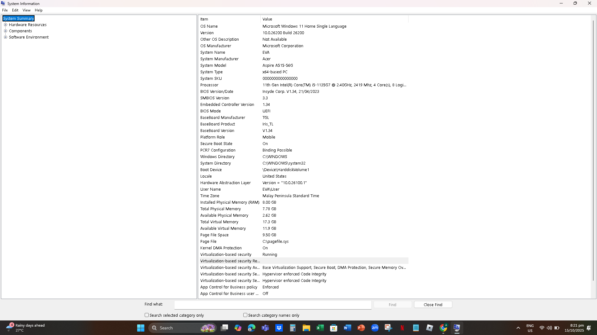Open Netflix from the taskbar
597x335 pixels.
point(402,328)
